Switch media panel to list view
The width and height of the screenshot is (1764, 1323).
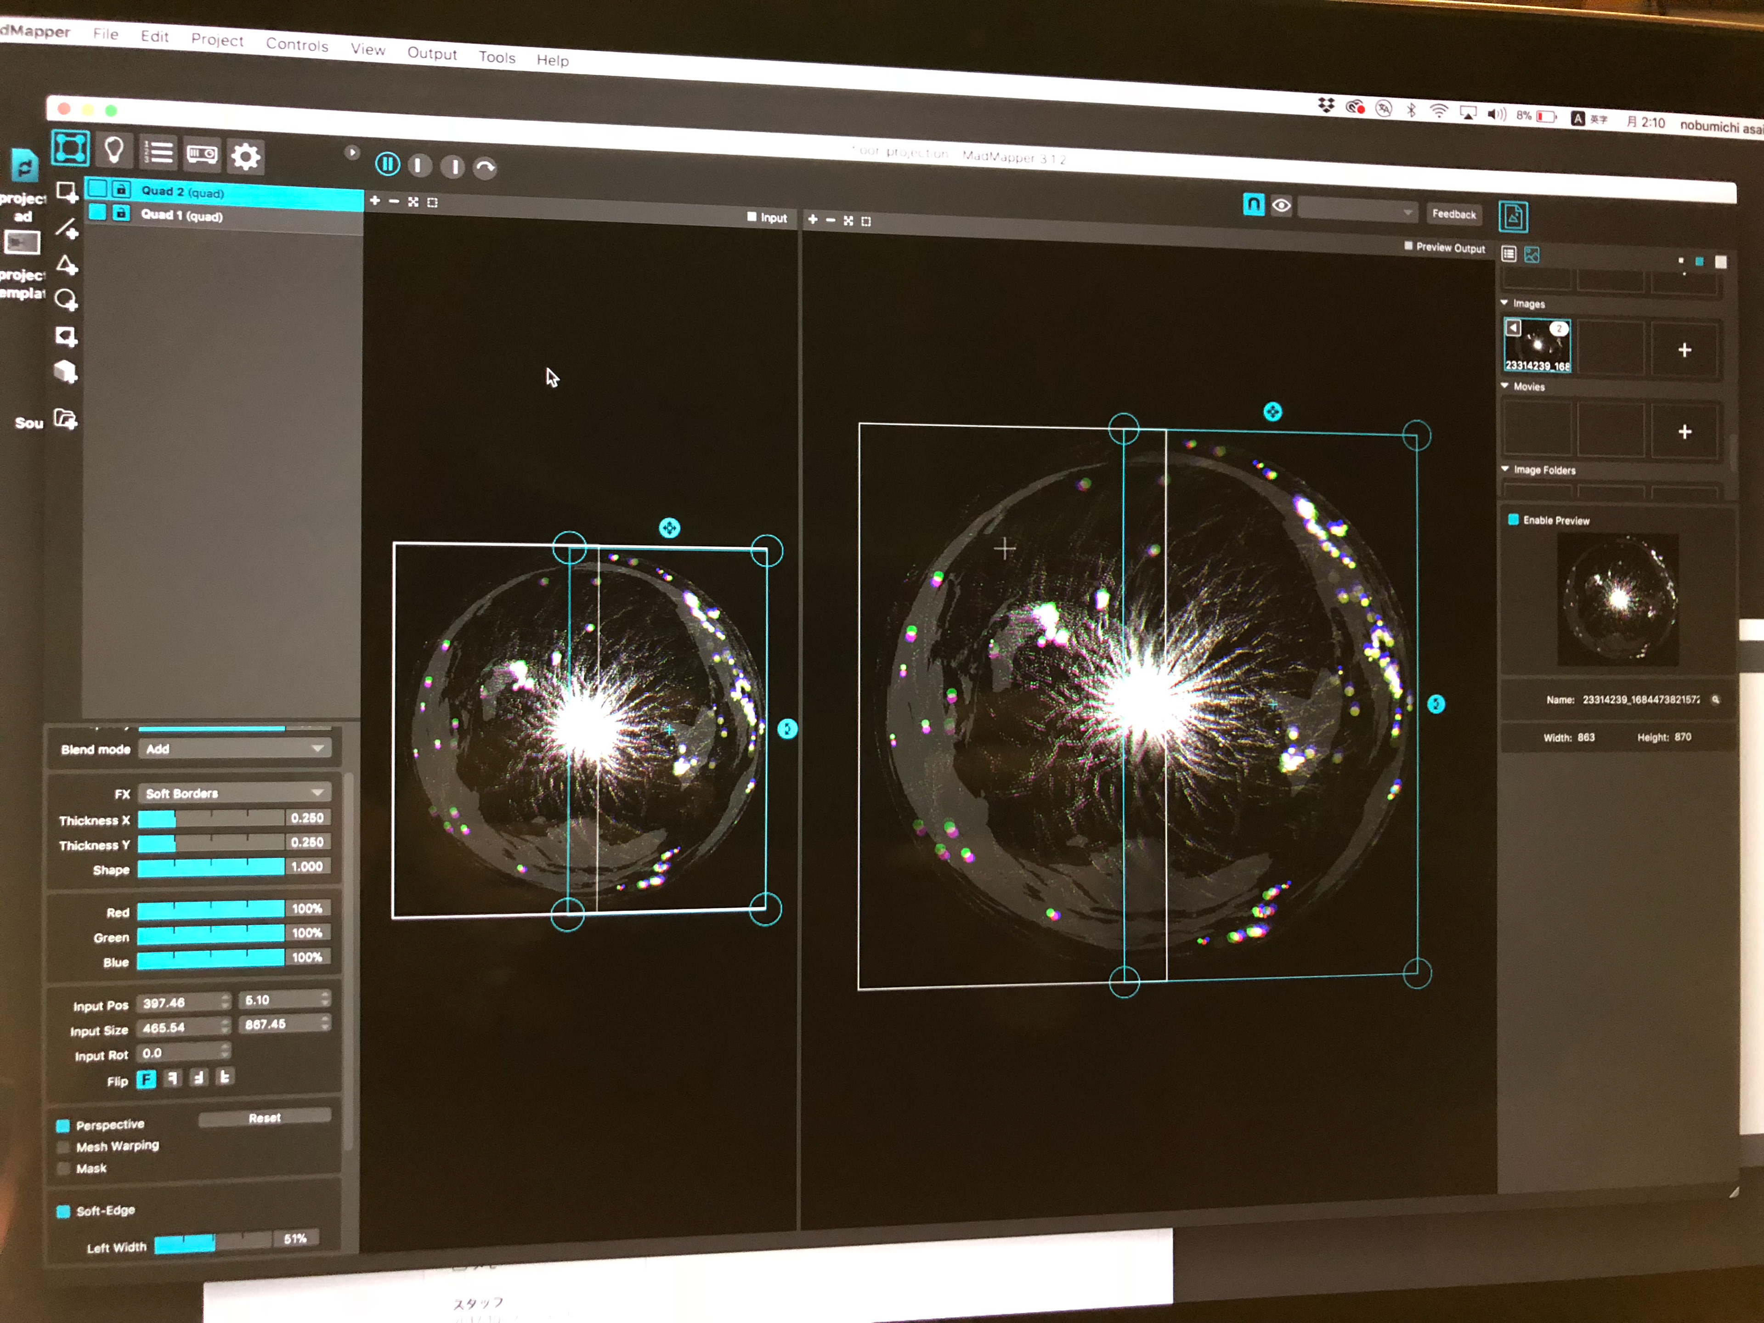click(1509, 254)
